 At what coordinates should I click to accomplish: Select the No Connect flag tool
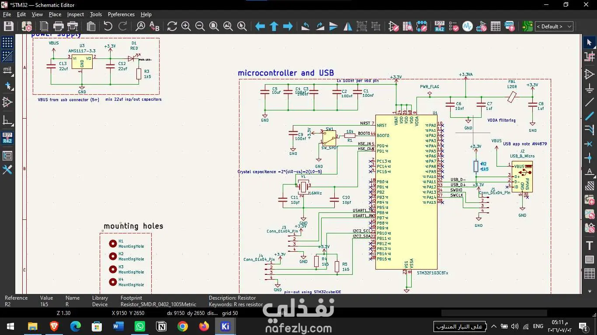(589, 144)
